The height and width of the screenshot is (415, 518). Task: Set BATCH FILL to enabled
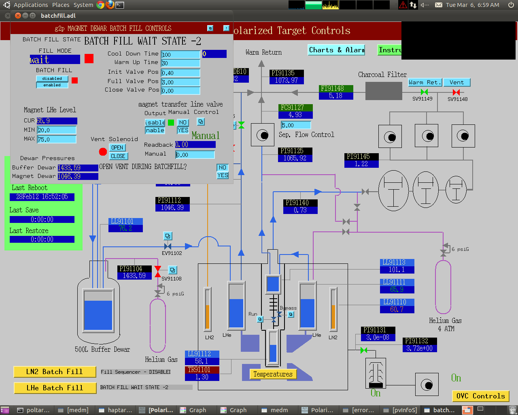(x=52, y=85)
